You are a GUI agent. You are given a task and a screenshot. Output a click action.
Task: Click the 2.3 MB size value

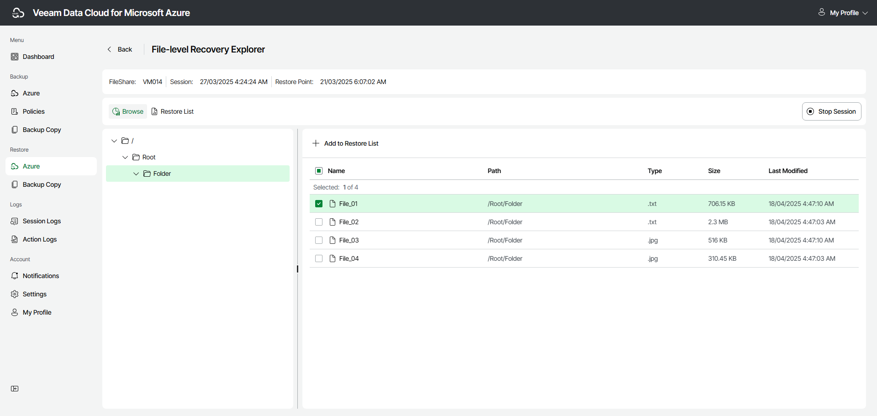[718, 222]
